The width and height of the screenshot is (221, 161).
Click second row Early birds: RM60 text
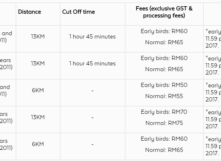[x=164, y=58]
